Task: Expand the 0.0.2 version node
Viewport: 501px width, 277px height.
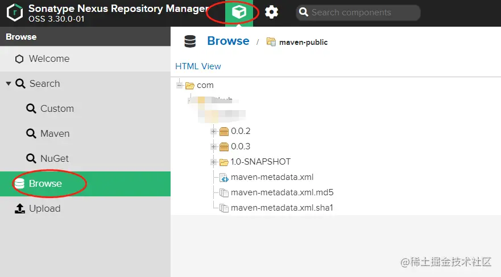Action: [x=214, y=131]
